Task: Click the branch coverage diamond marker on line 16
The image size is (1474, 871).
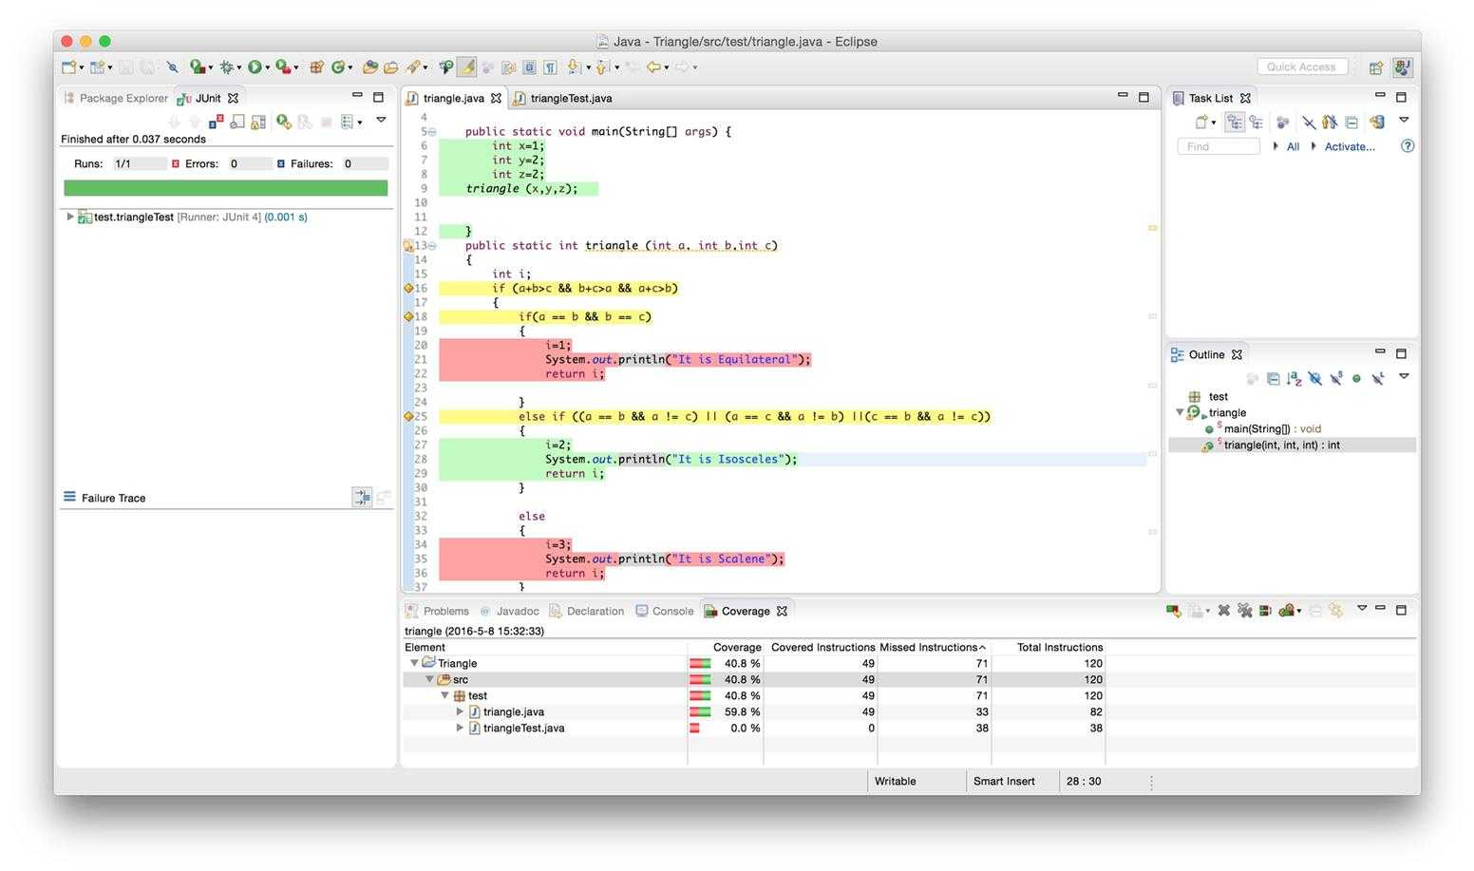Action: (x=408, y=288)
